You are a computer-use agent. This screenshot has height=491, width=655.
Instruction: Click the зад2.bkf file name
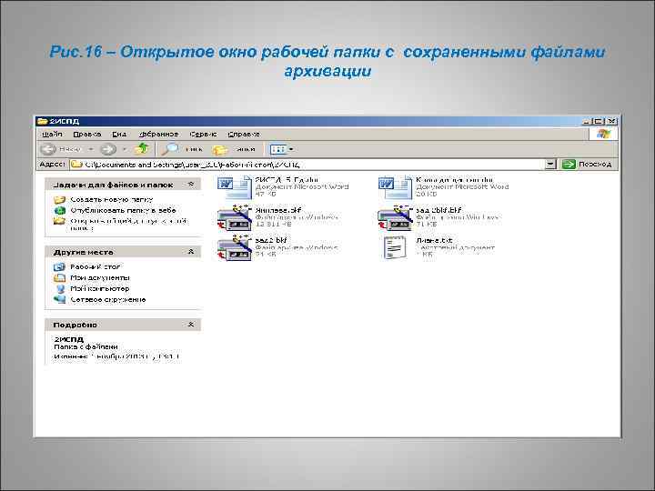(x=271, y=240)
